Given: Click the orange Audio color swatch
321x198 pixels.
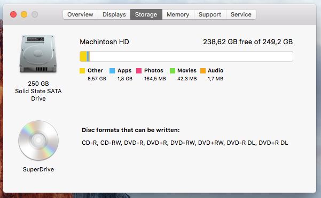Looking at the screenshot, I should [x=203, y=71].
